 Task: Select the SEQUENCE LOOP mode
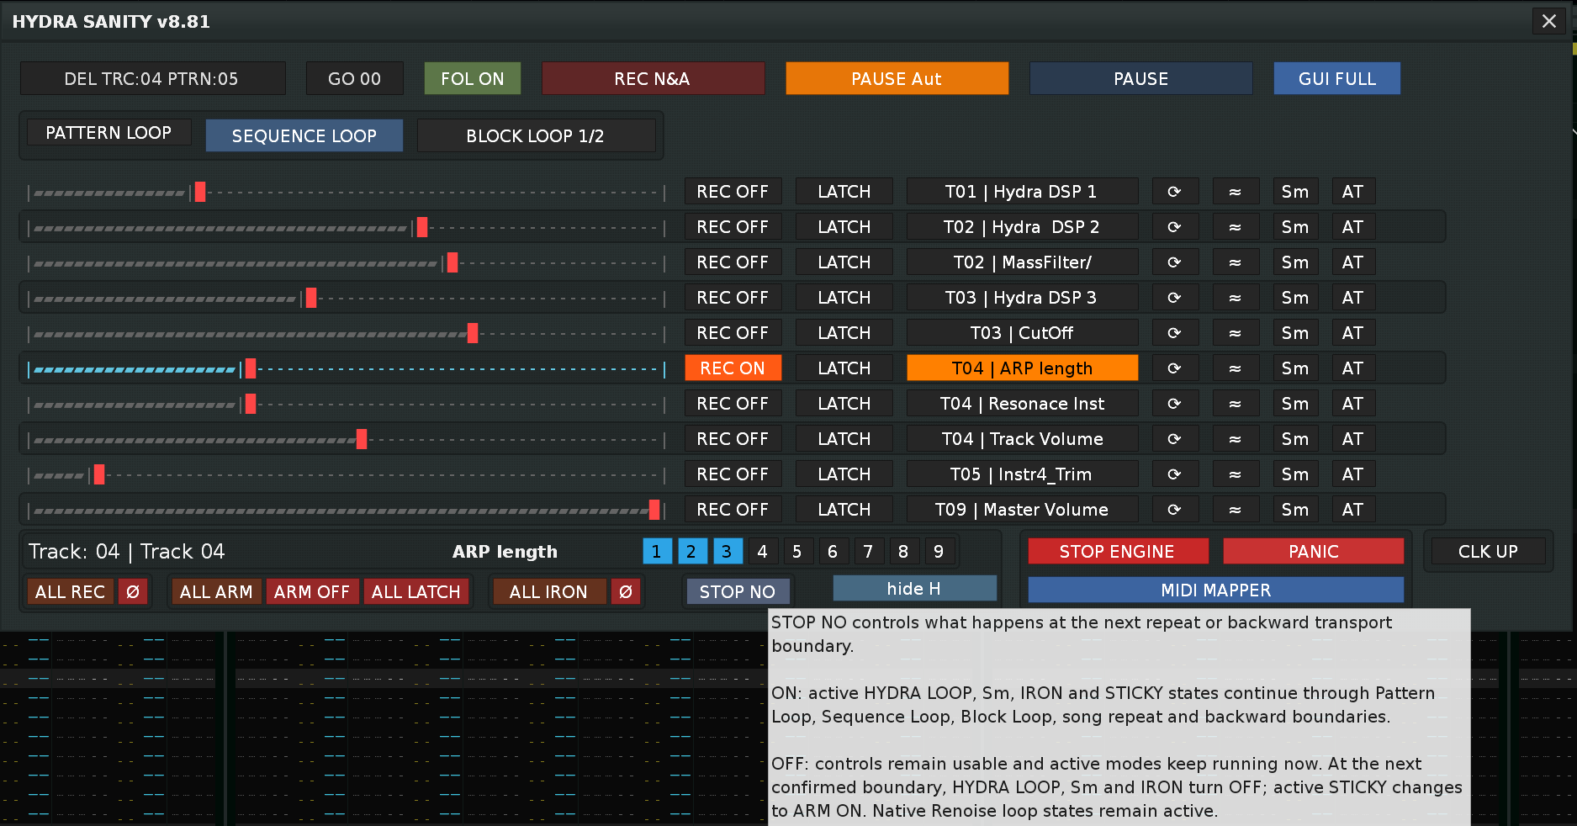click(x=304, y=136)
